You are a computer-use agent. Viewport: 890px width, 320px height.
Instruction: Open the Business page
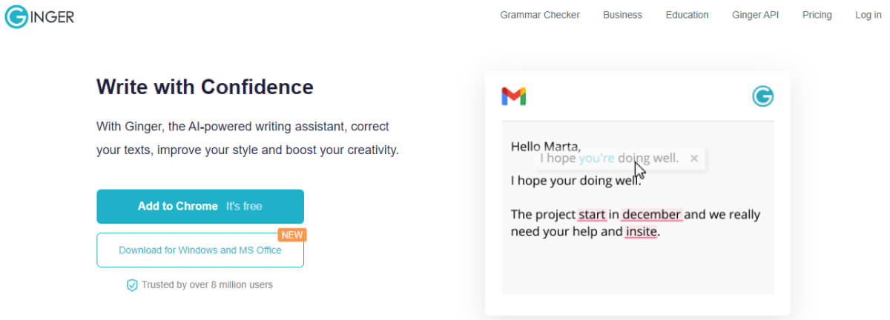(x=622, y=15)
